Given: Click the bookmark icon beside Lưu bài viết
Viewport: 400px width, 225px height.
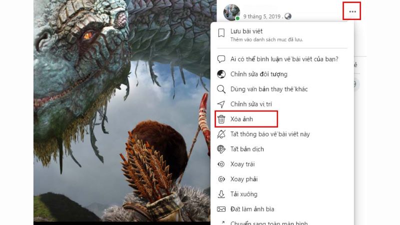Looking at the screenshot, I should (221, 33).
